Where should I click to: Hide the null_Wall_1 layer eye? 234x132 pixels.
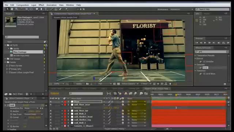pos(51,123)
